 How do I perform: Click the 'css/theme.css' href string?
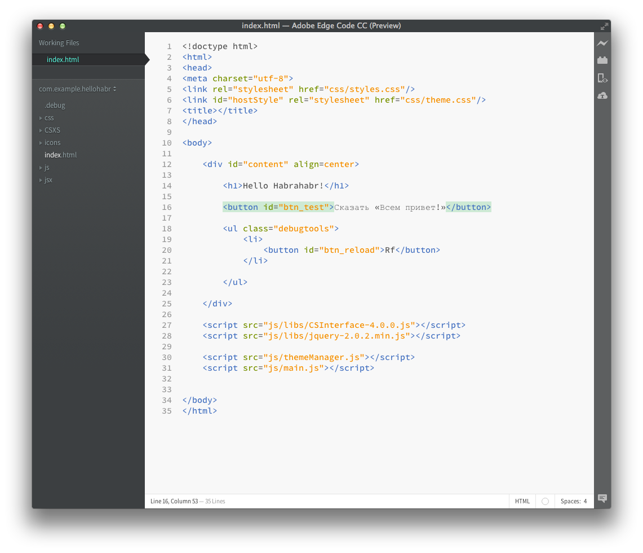tap(438, 100)
